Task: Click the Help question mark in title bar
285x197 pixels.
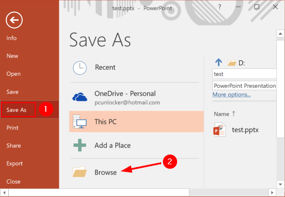Action: click(219, 7)
